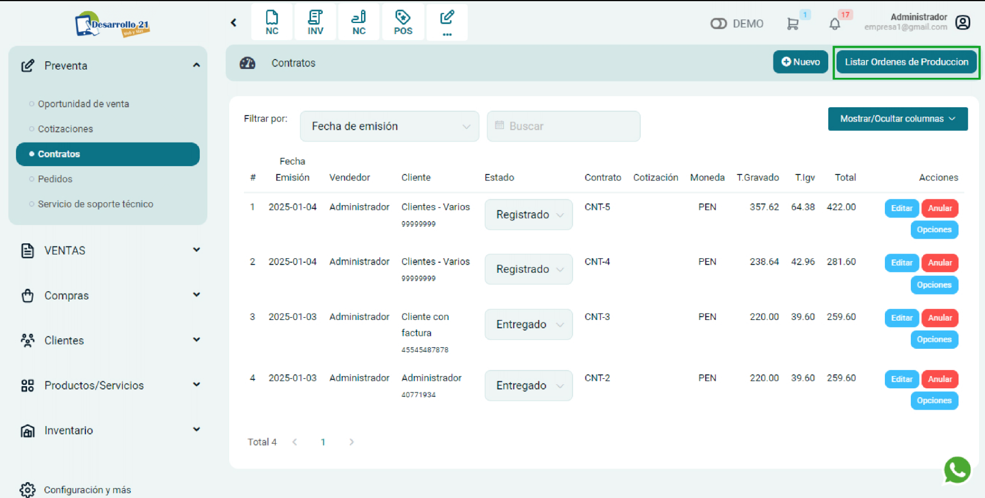Open the user profile avatar icon
The width and height of the screenshot is (985, 498).
[x=963, y=22]
